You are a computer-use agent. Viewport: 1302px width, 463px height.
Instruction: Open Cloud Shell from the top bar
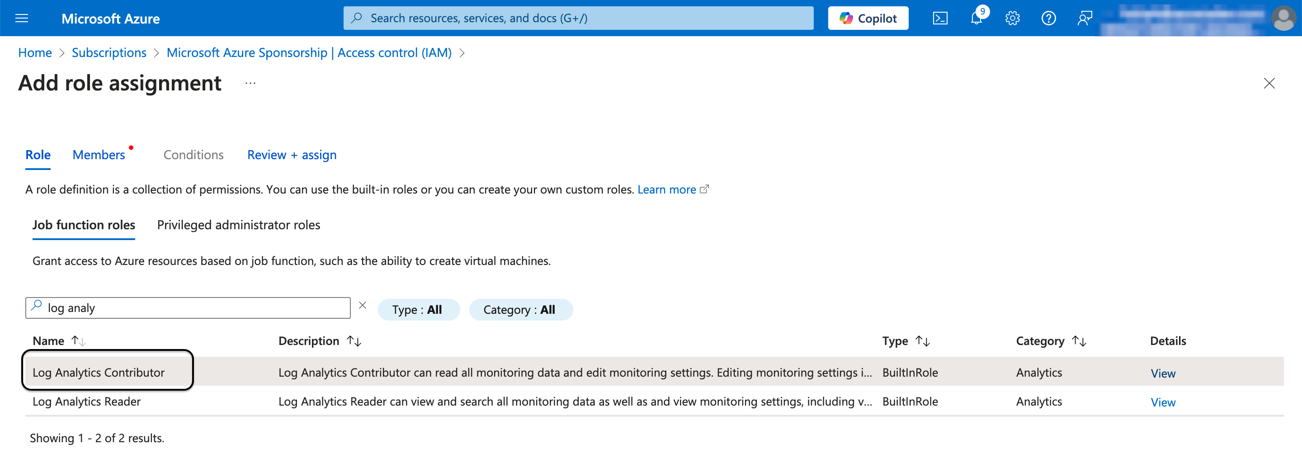[939, 18]
